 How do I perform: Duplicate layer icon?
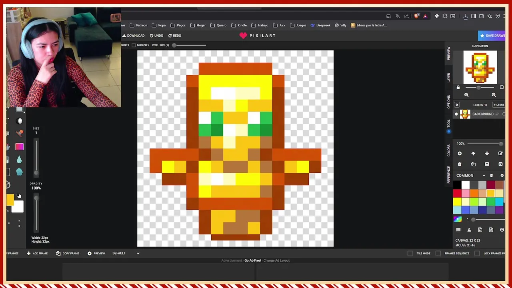[473, 164]
